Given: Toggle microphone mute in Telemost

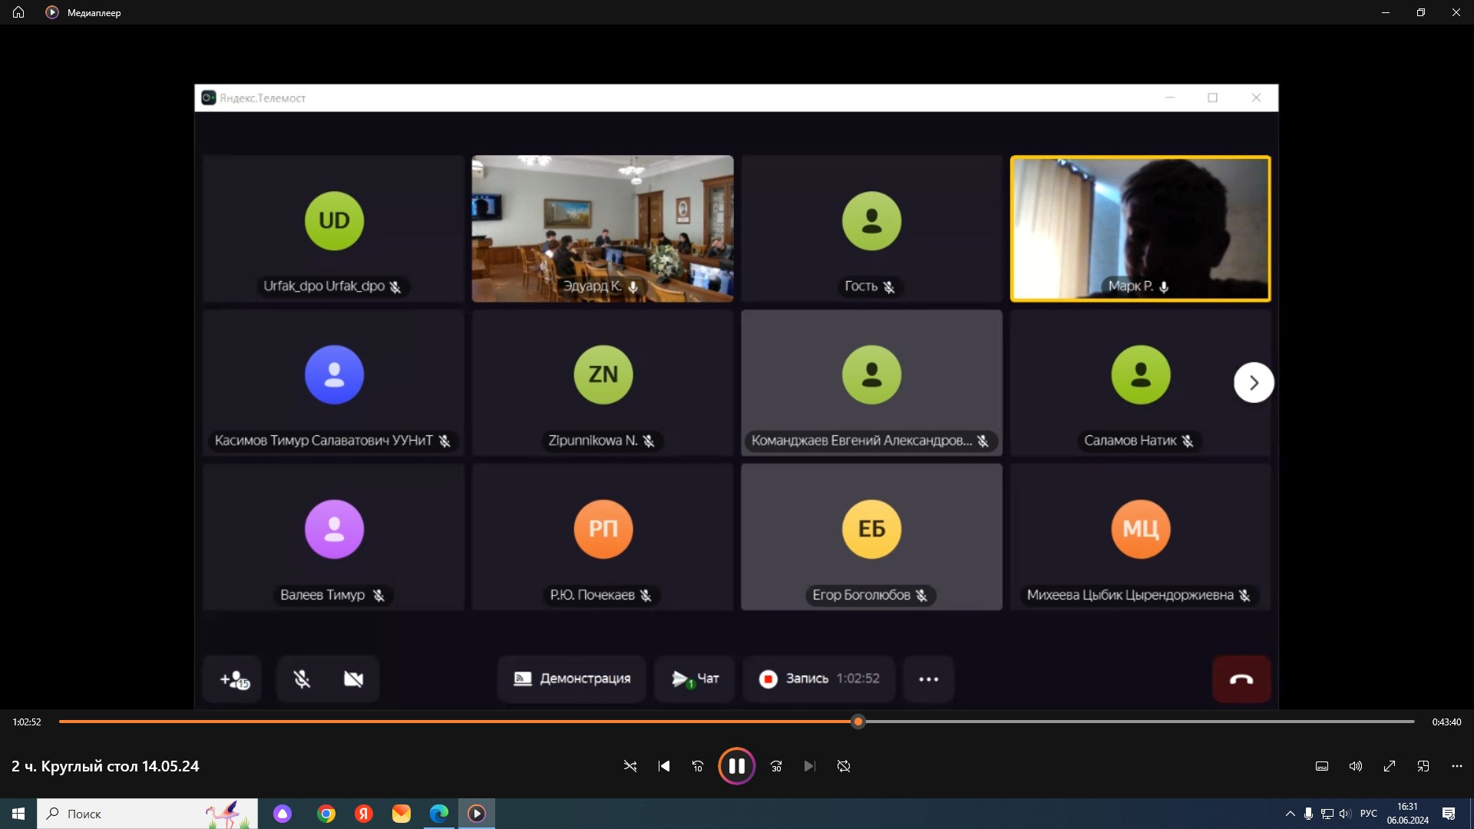Looking at the screenshot, I should pos(302,679).
